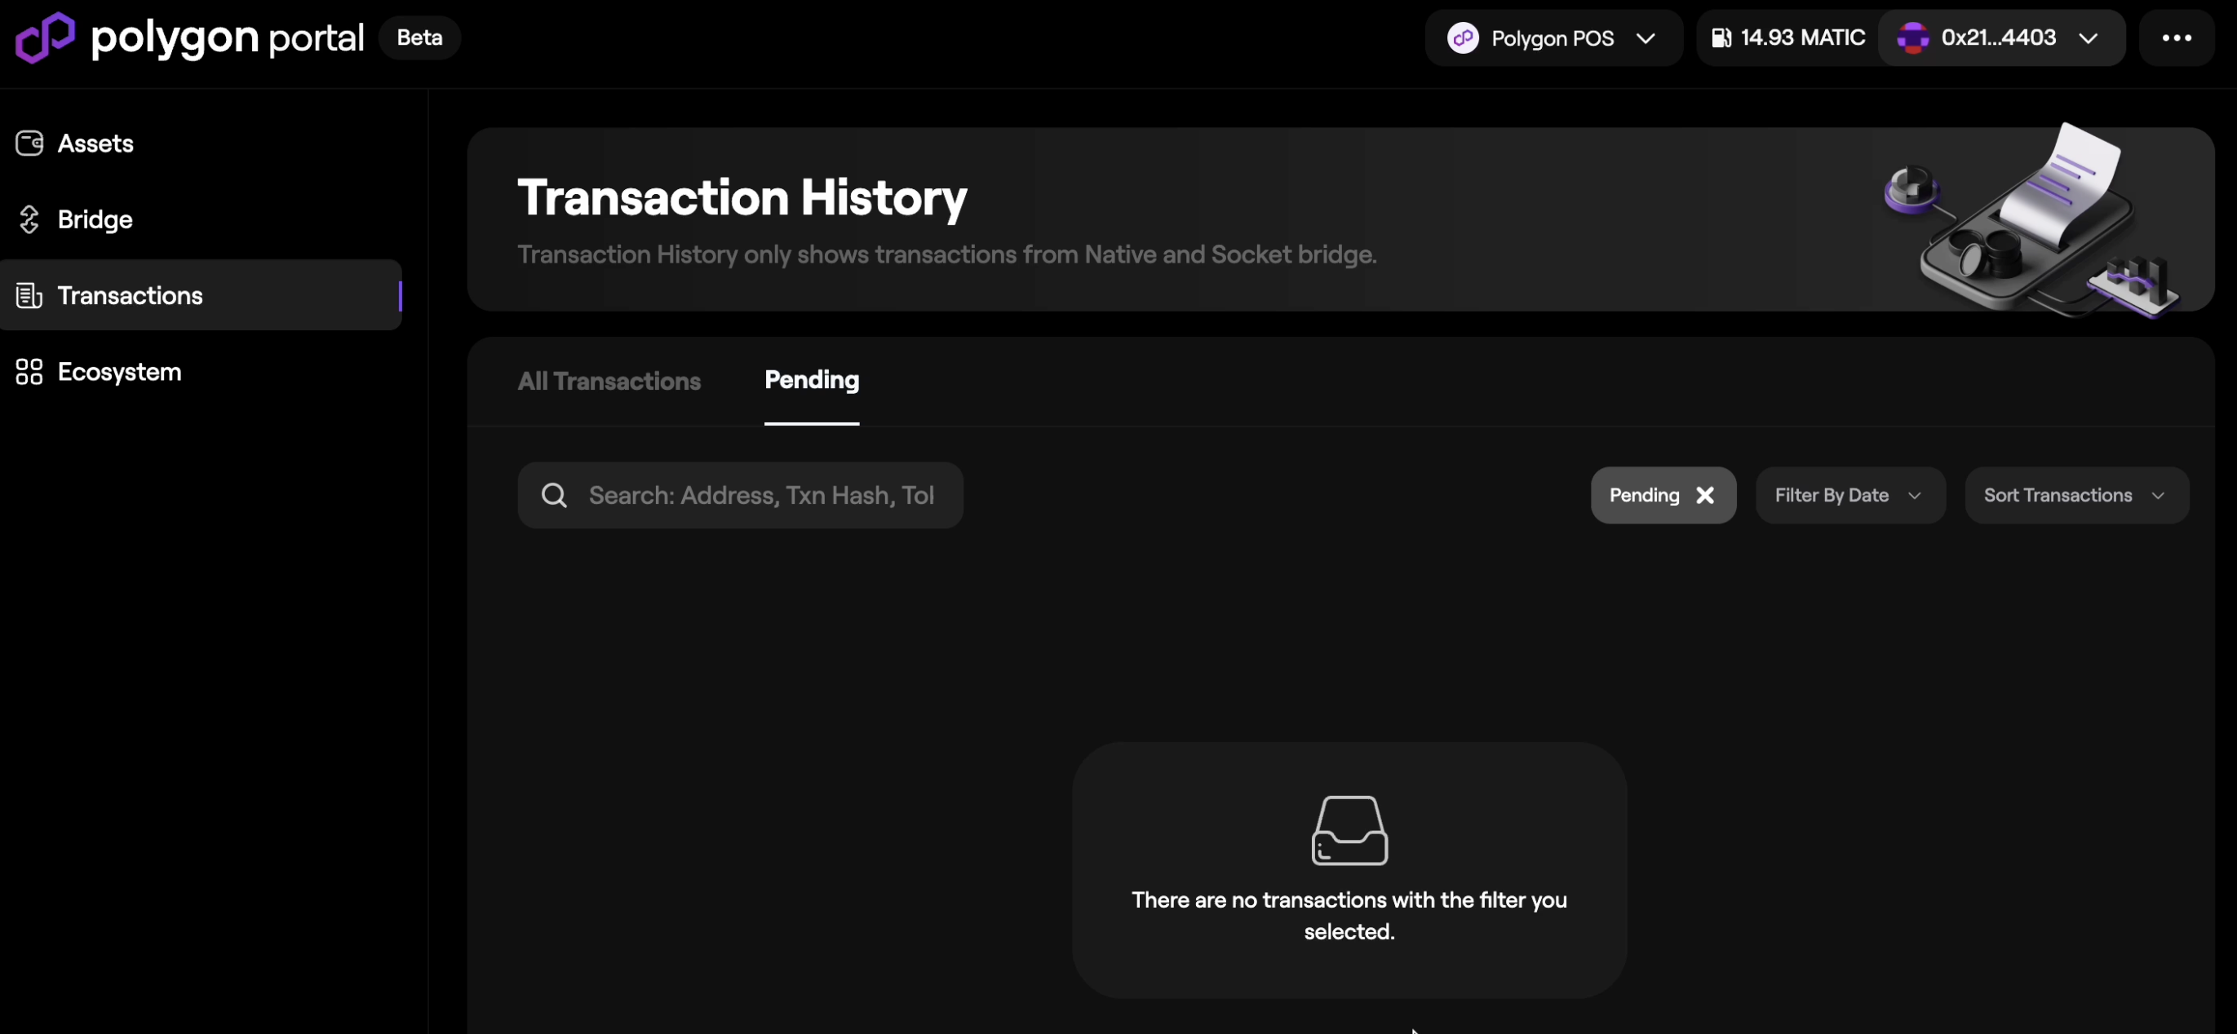Select the Pending tab
The height and width of the screenshot is (1034, 2237).
(811, 379)
